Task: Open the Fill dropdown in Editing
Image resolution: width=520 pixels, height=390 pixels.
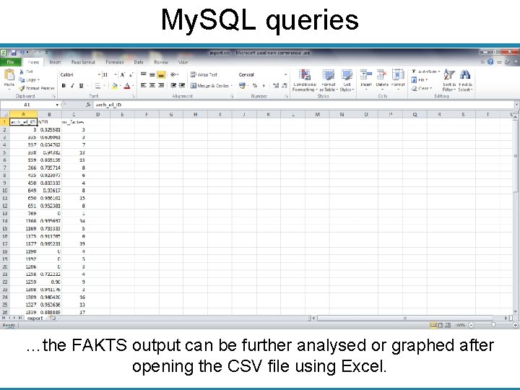Action: tap(420, 80)
